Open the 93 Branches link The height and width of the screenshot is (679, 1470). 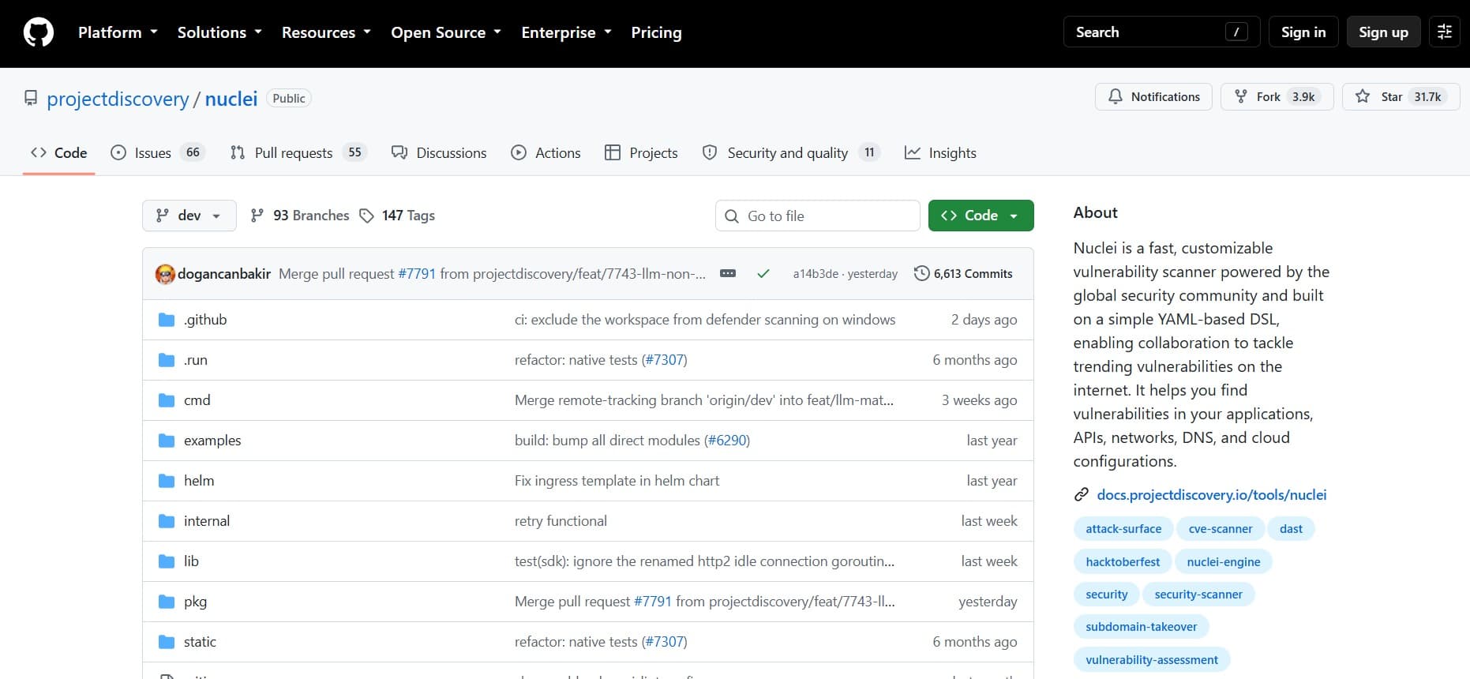click(x=299, y=216)
